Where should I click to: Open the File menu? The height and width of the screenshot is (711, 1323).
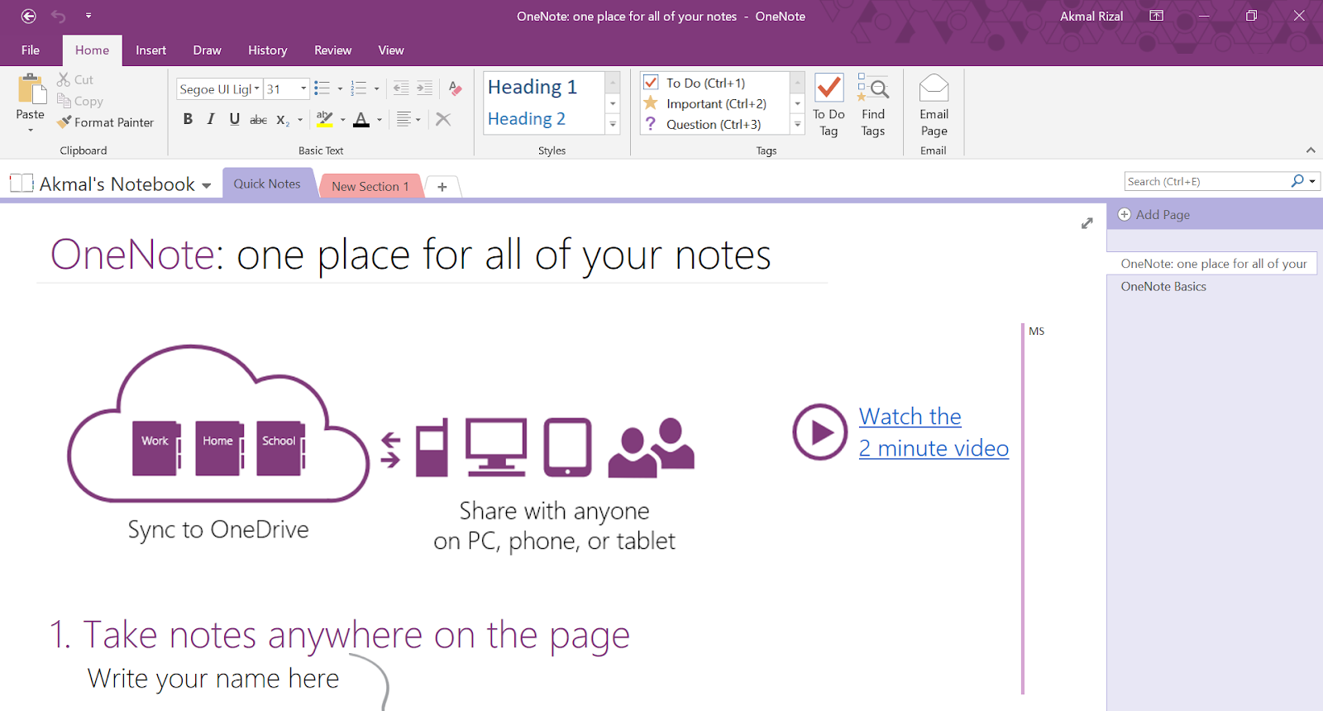31,50
